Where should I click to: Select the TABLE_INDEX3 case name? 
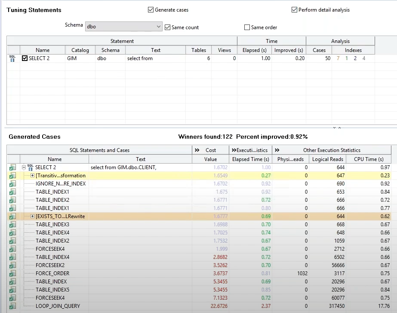[x=52, y=224]
